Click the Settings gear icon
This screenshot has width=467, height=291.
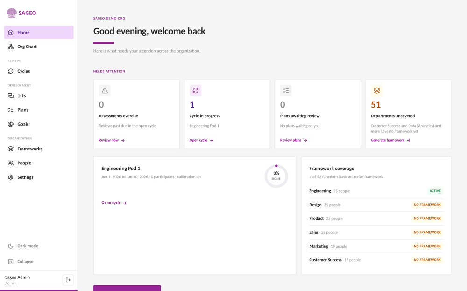(11, 177)
